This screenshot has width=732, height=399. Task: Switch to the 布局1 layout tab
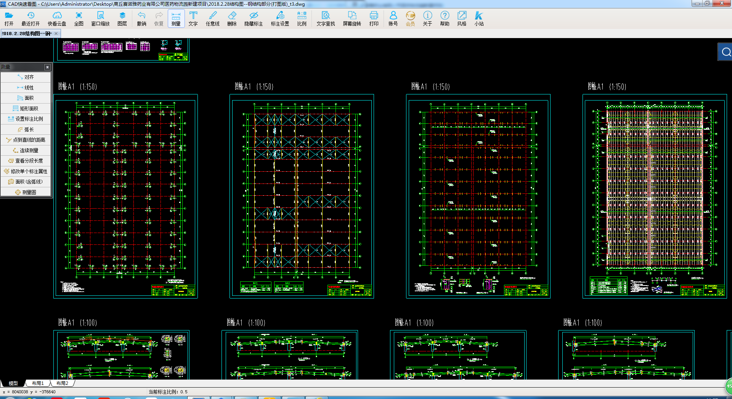pos(38,383)
